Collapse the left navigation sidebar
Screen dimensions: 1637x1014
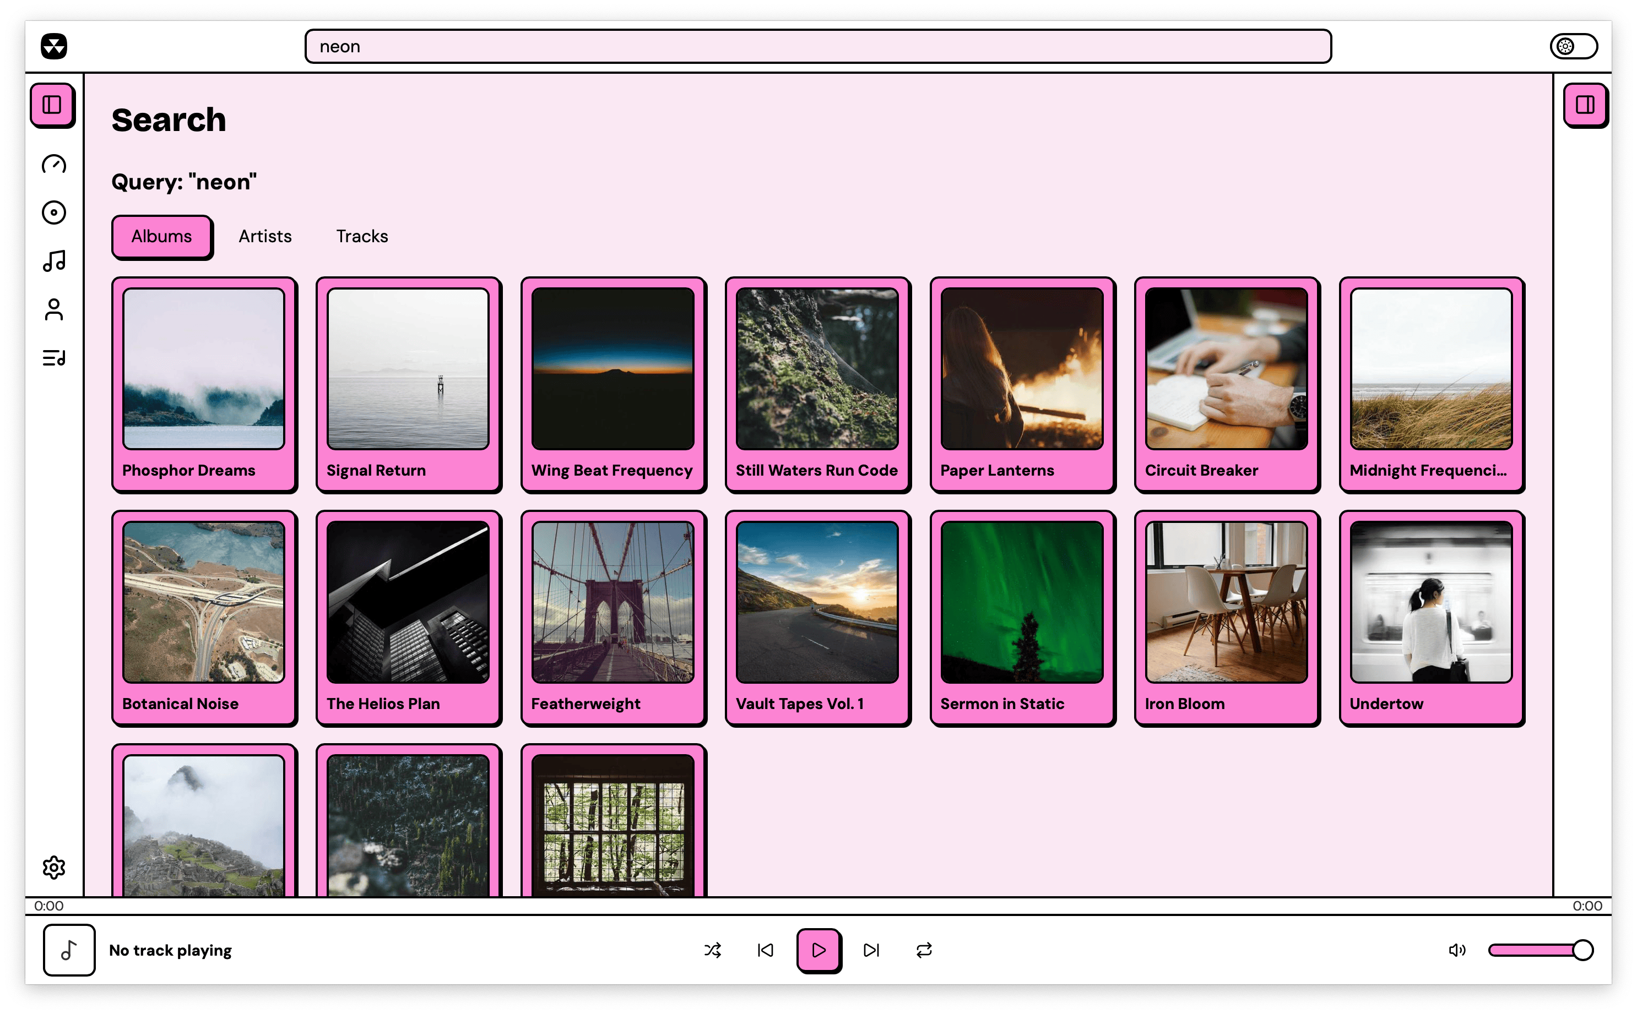coord(53,105)
